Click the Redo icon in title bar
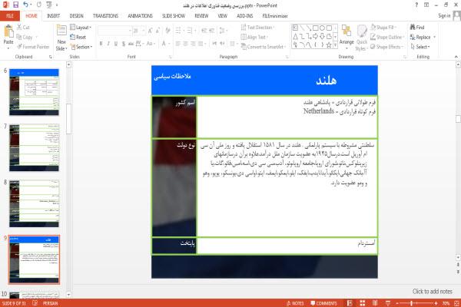The height and width of the screenshot is (307, 461). 39,5
